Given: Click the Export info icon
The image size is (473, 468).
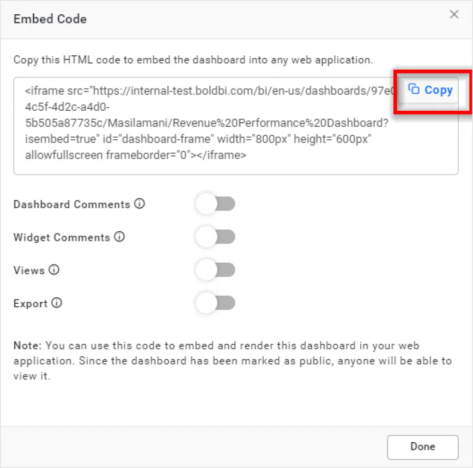Looking at the screenshot, I should click(57, 303).
